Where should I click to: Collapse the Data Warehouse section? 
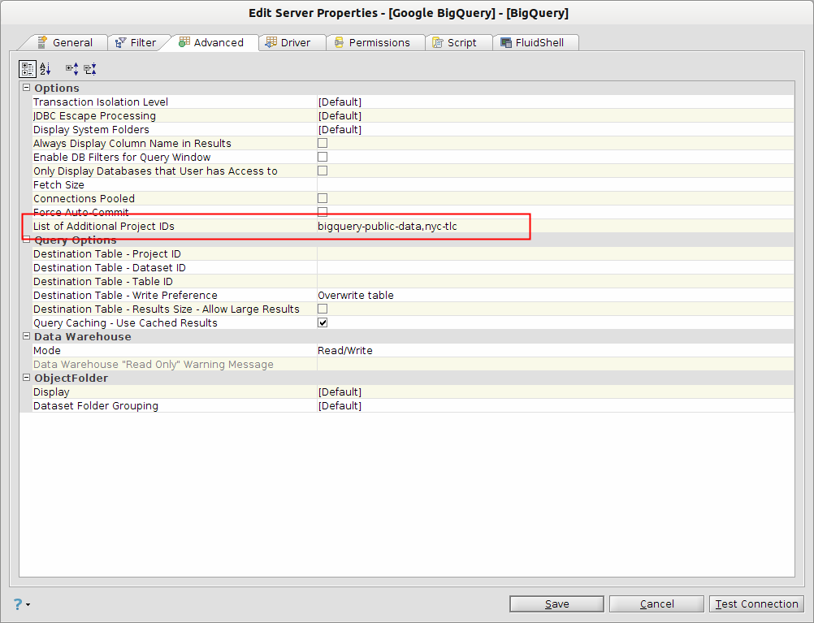(x=27, y=336)
